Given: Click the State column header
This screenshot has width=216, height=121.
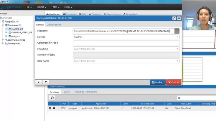Looking at the screenshot, I should (x=169, y=104).
